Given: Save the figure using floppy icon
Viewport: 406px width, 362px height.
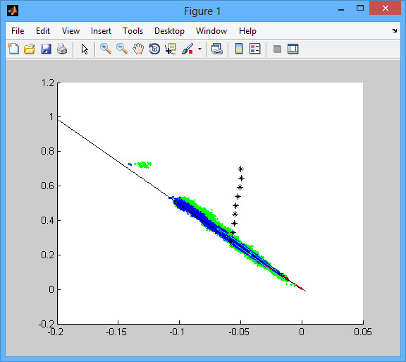Looking at the screenshot, I should click(x=46, y=49).
